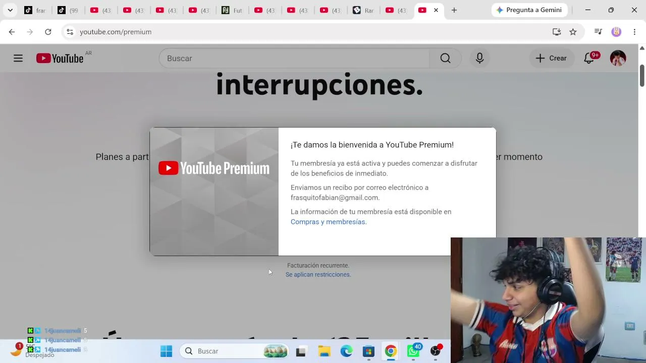Viewport: 646px width, 363px height.
Task: Open a new browser tab
Action: [x=454, y=10]
